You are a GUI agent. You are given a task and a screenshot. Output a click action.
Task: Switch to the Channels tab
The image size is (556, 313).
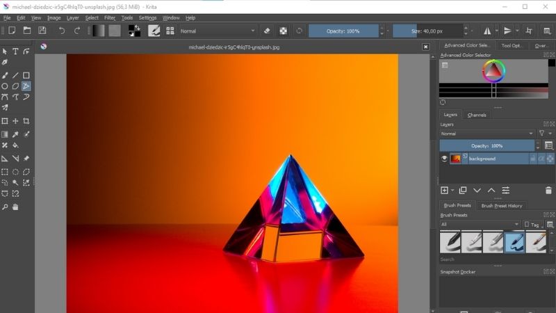[x=477, y=115]
